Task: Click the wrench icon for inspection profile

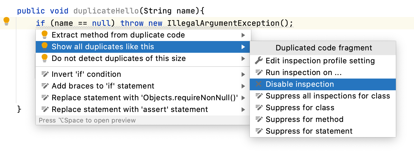Action: coord(258,61)
